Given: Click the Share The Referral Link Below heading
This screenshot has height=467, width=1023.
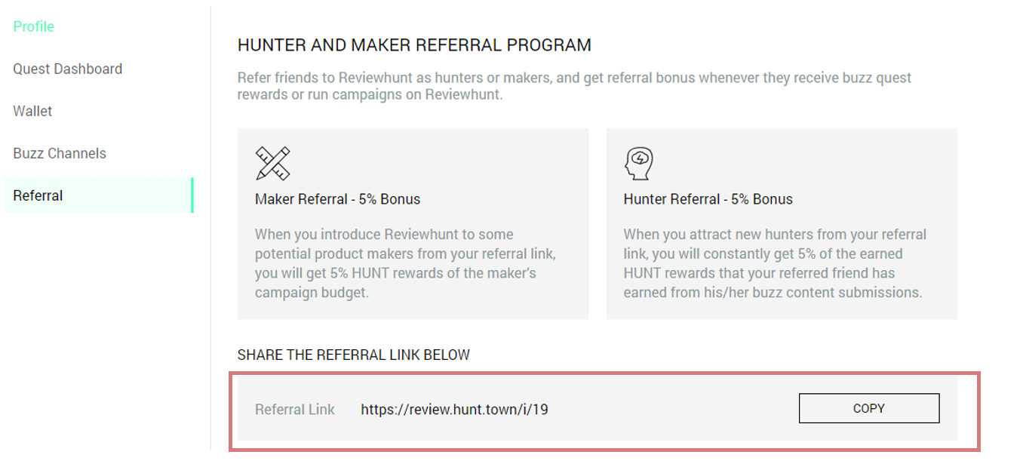Looking at the screenshot, I should tap(354, 355).
